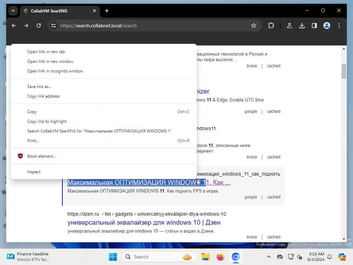Image resolution: width=353 pixels, height=265 pixels.
Task: Open Chrome three-dot menu
Action: click(339, 26)
